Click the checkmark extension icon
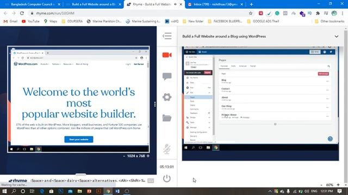Image resolution: width=348 pixels, height=195 pixels. pyautogui.click(x=269, y=14)
